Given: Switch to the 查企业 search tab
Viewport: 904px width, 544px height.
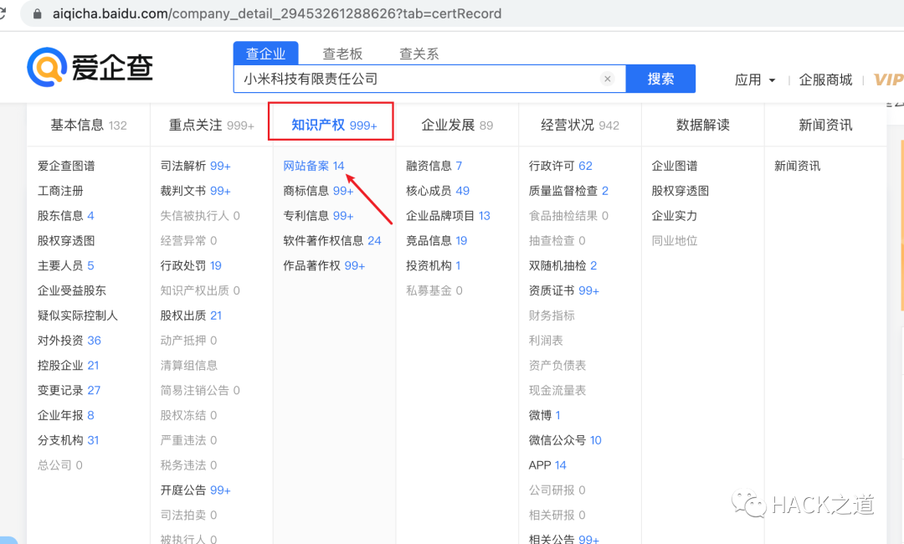Looking at the screenshot, I should tap(266, 54).
